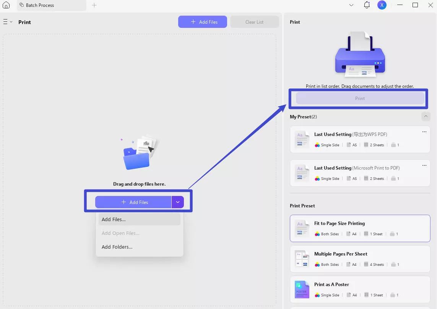
Task: Click the Print button below the printer graphic
Action: coord(359,98)
